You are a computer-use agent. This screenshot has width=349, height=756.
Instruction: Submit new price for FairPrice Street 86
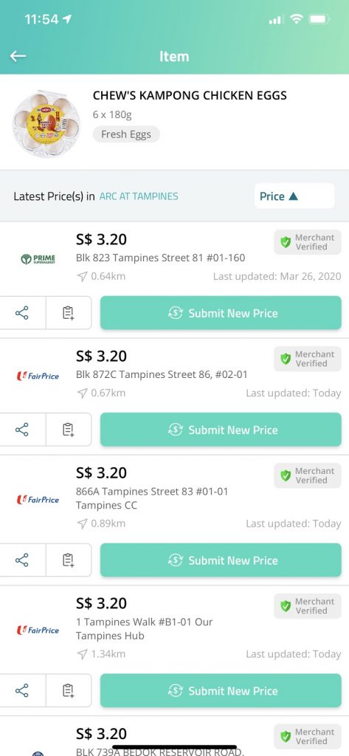(221, 430)
